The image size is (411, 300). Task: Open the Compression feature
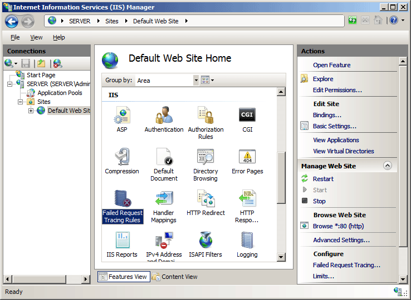tap(122, 161)
